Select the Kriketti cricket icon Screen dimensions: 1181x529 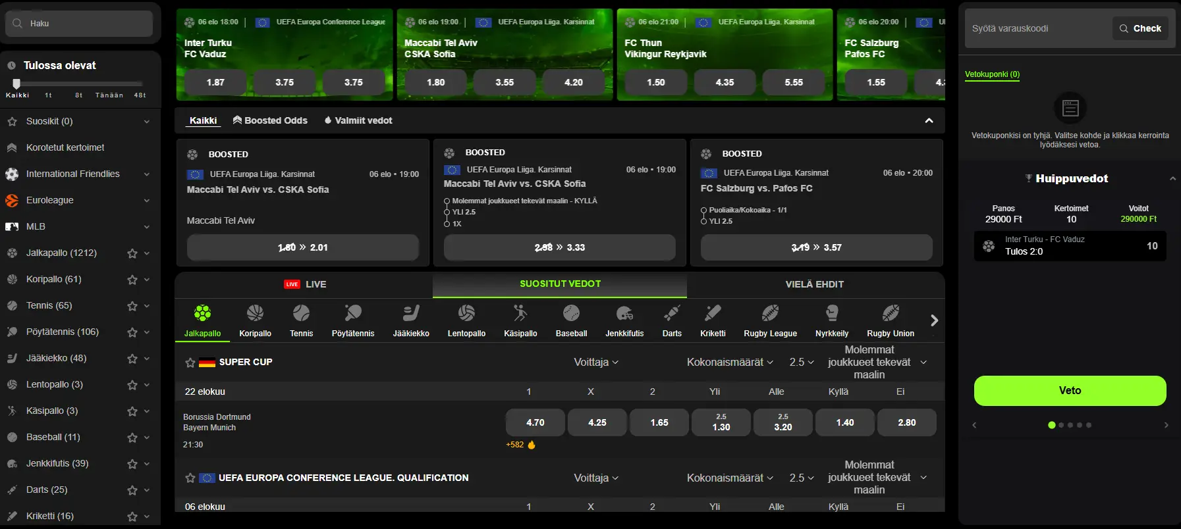[x=713, y=313]
